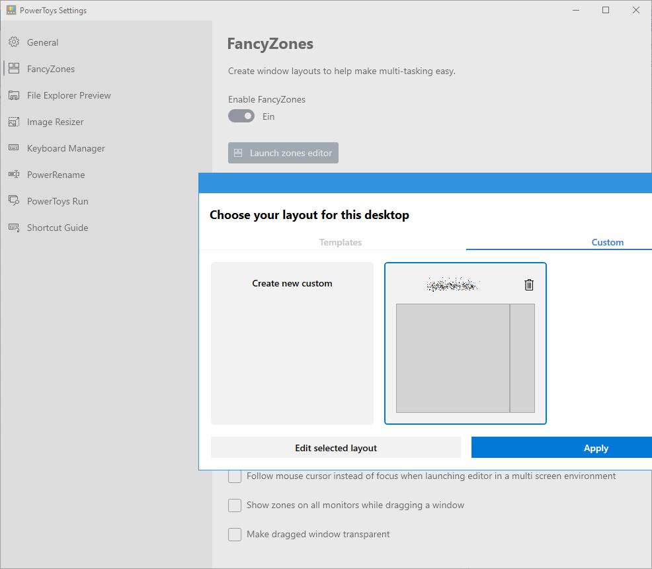The image size is (652, 569).
Task: Select the existing custom layout preview
Action: (466, 358)
